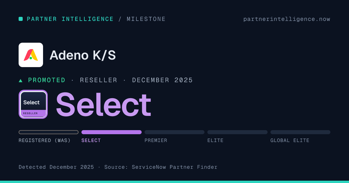Click the Global Elite progress bar segment
Screen dimensions: 349x183
[300, 132]
